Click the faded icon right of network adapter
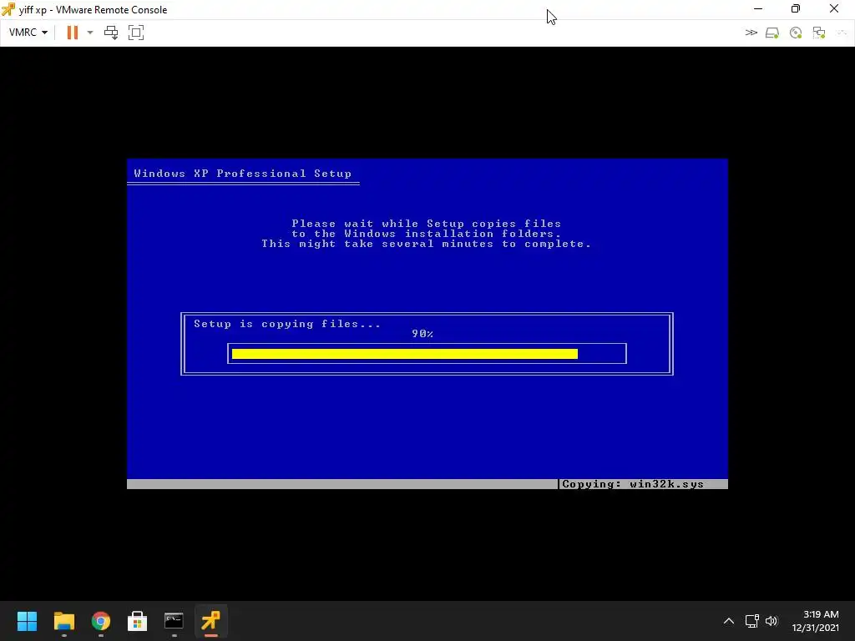This screenshot has height=641, width=855. (x=842, y=33)
